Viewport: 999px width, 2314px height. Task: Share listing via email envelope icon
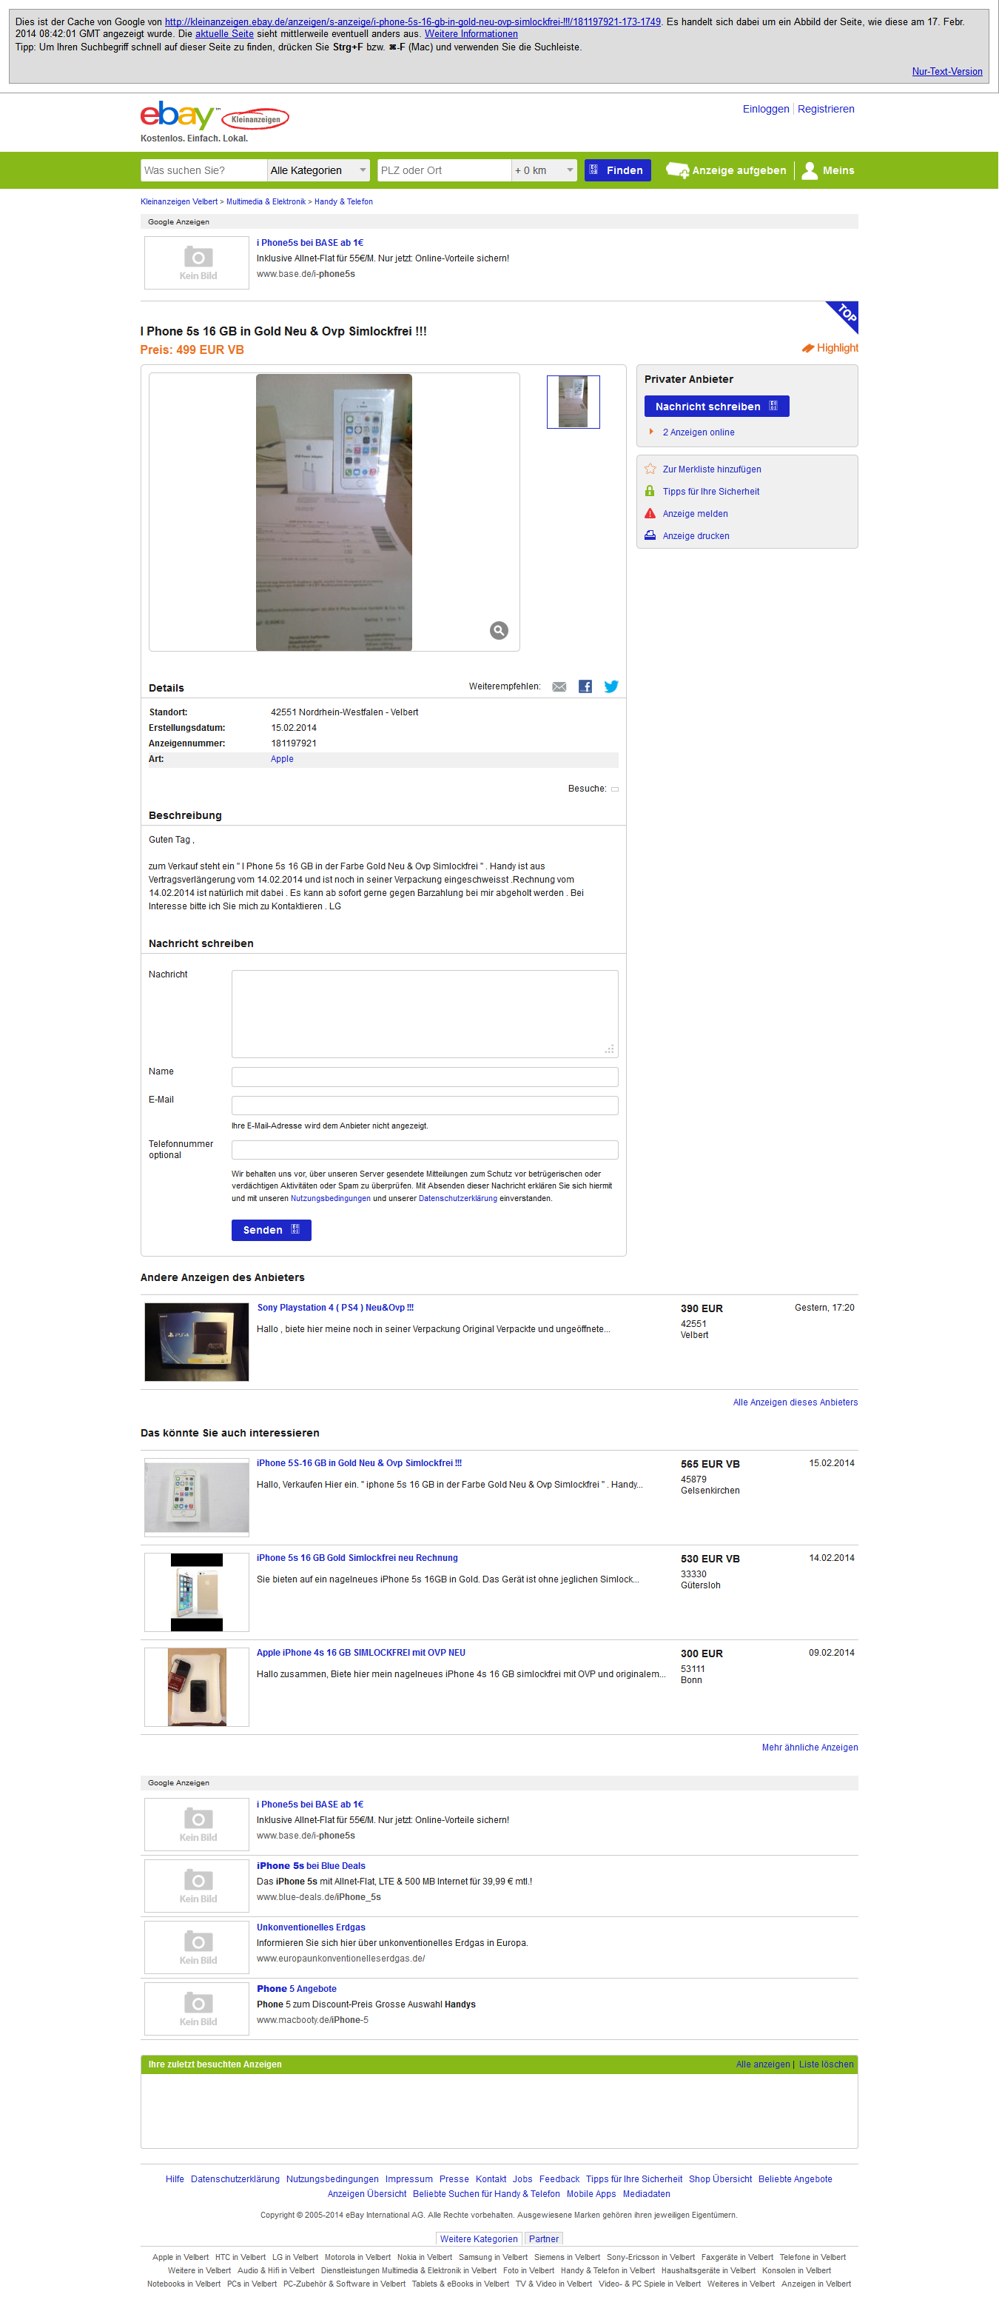click(559, 686)
